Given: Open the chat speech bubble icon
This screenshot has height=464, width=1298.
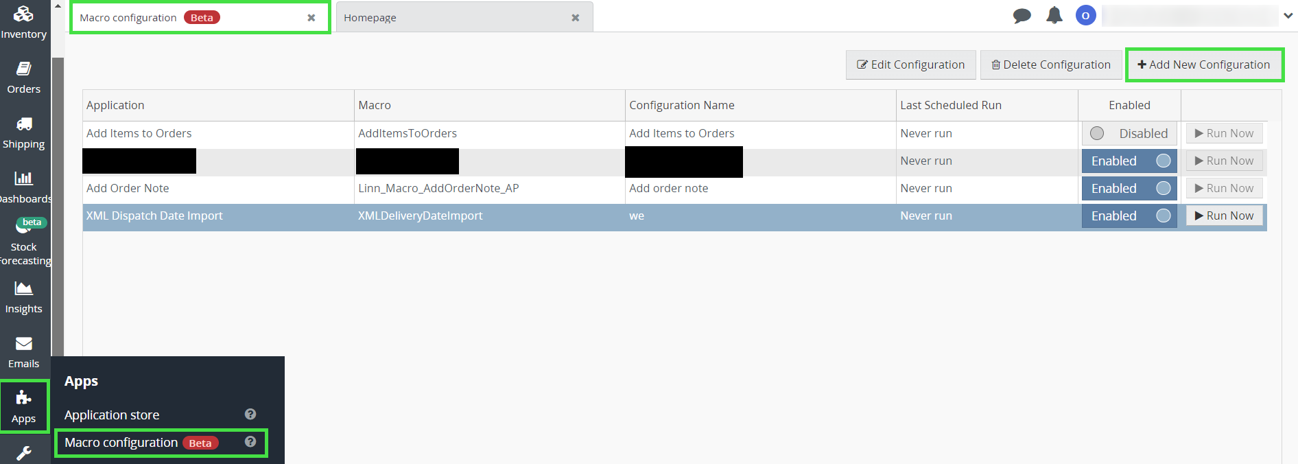Looking at the screenshot, I should click(1022, 16).
